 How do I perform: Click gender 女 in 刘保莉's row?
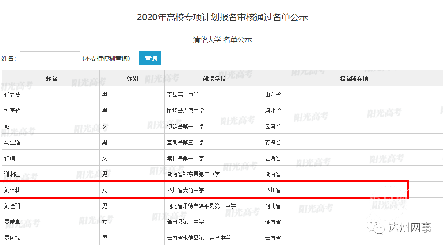tap(105, 190)
